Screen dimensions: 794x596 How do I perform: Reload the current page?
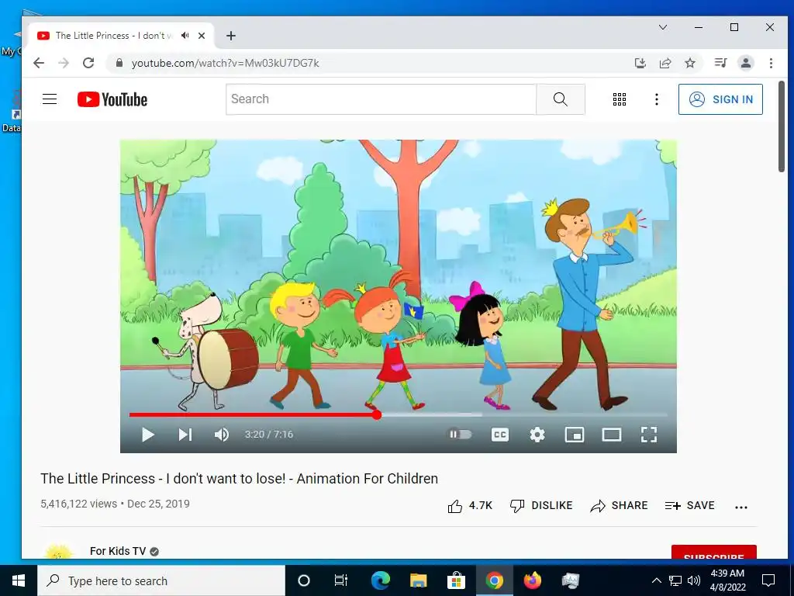(88, 63)
